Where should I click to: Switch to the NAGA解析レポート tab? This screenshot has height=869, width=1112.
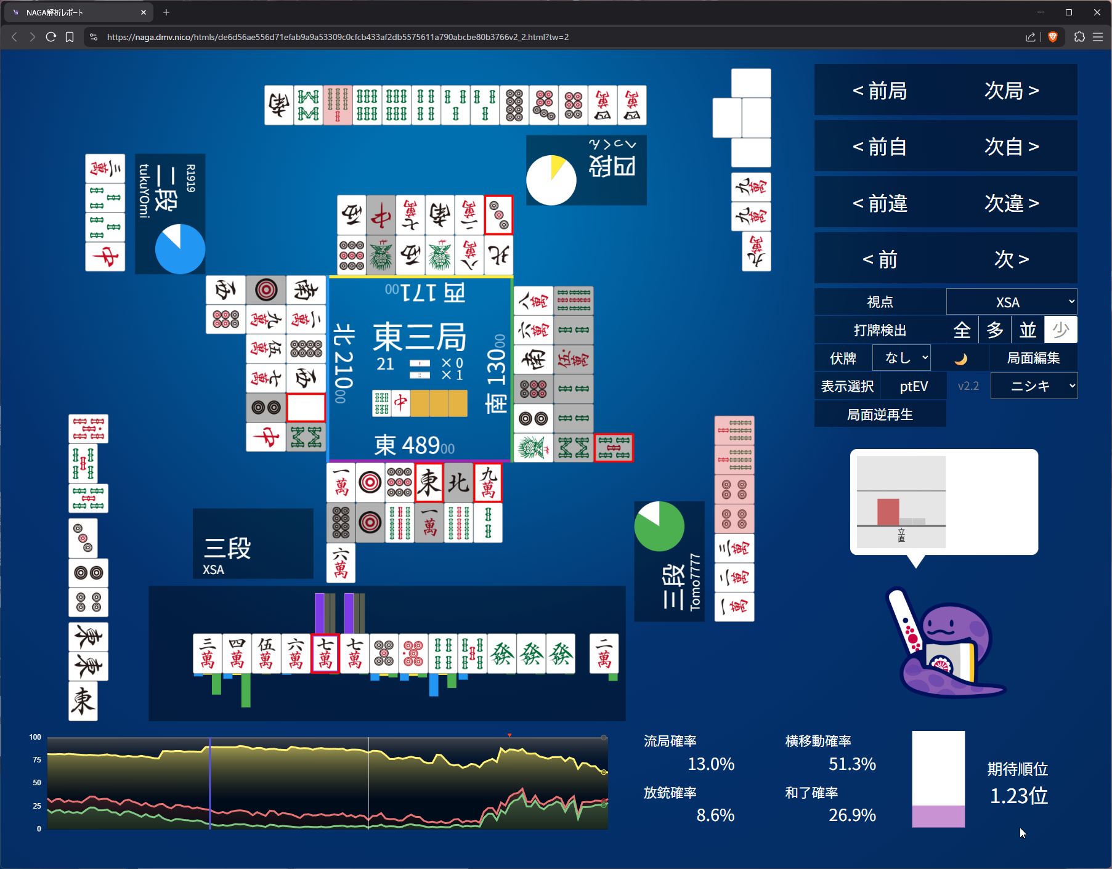coord(77,12)
